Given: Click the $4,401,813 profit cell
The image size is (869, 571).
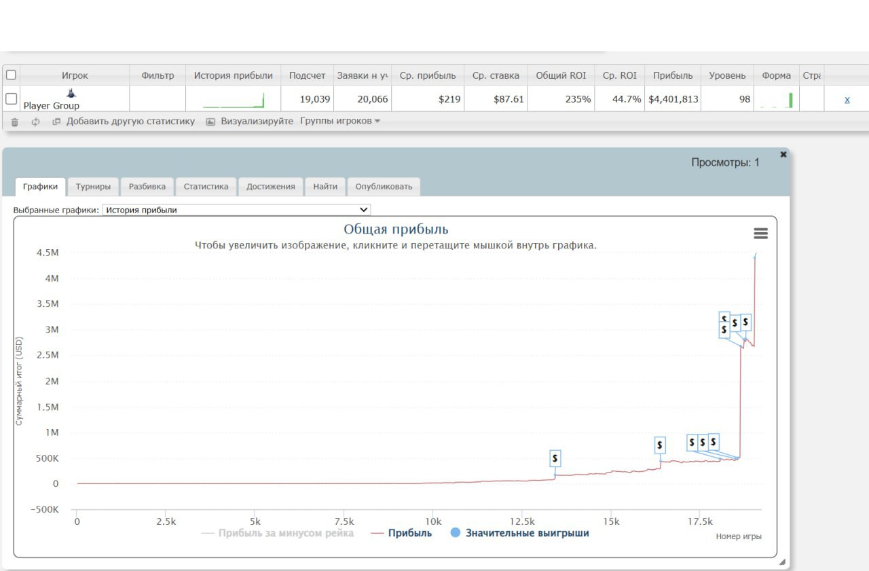Looking at the screenshot, I should (673, 99).
